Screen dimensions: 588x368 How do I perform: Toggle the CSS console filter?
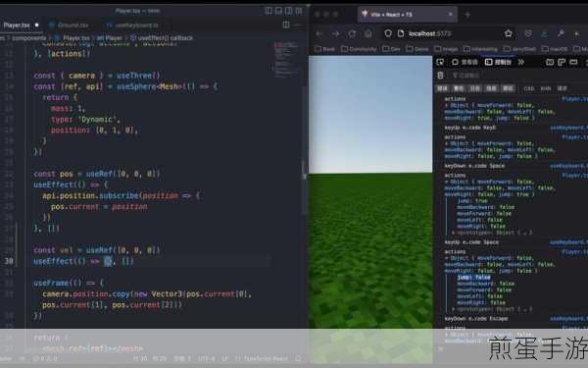(529, 88)
